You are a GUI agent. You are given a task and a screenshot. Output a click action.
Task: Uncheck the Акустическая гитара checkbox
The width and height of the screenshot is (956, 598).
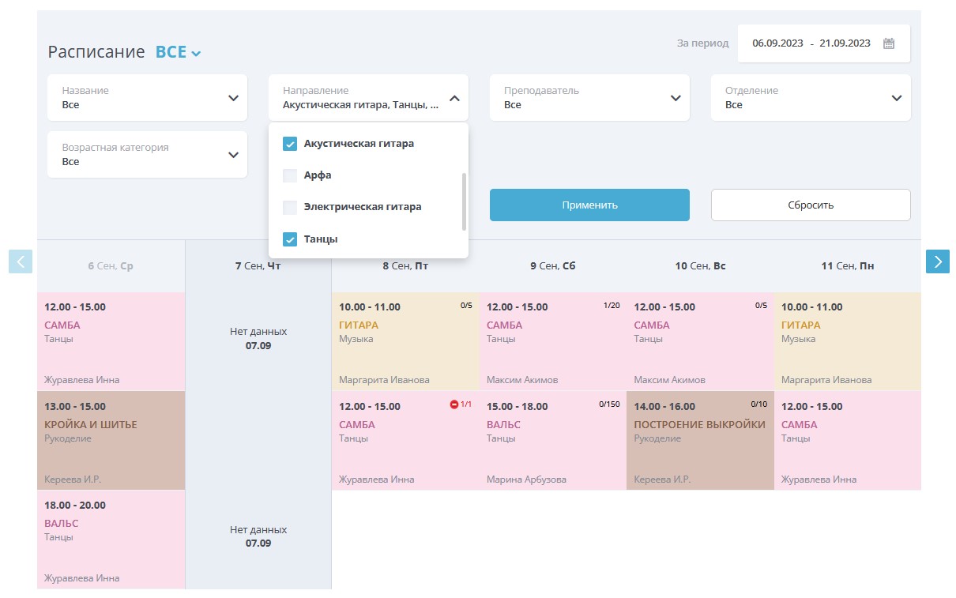pyautogui.click(x=290, y=144)
